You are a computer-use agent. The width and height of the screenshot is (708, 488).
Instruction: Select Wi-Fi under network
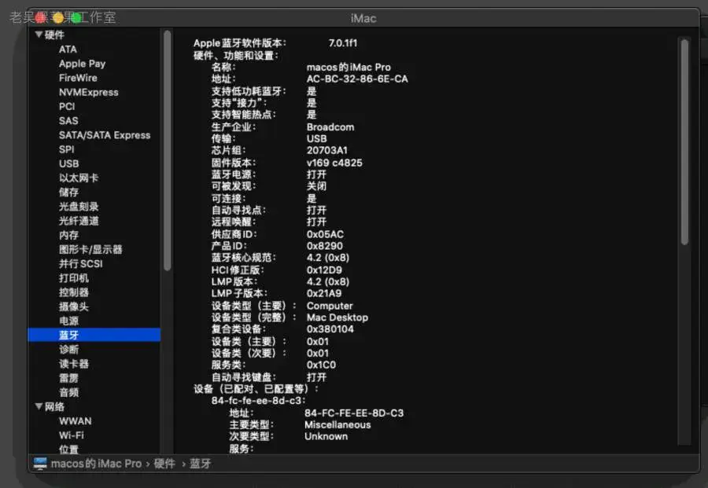(72, 435)
